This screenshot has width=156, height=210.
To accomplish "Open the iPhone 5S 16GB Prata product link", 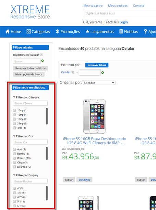I will pos(95,141).
